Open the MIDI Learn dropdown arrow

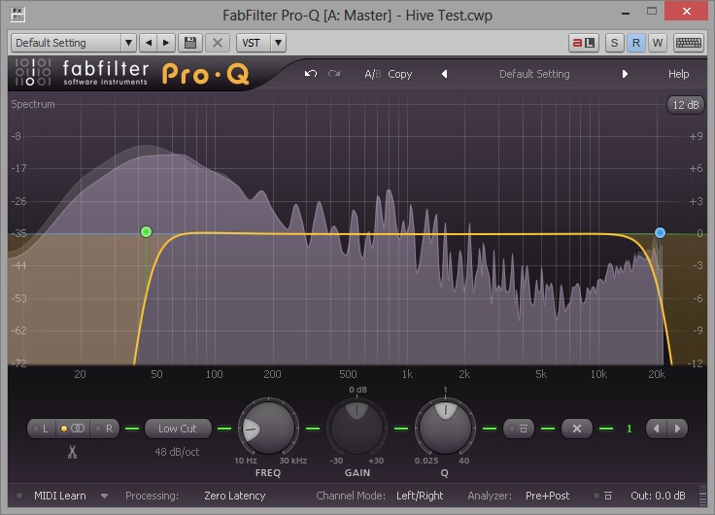pyautogui.click(x=104, y=496)
